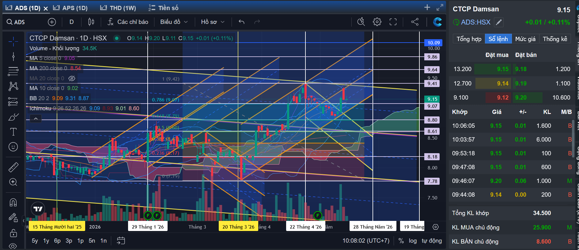Click the 9.15 bid price cell

point(492,69)
